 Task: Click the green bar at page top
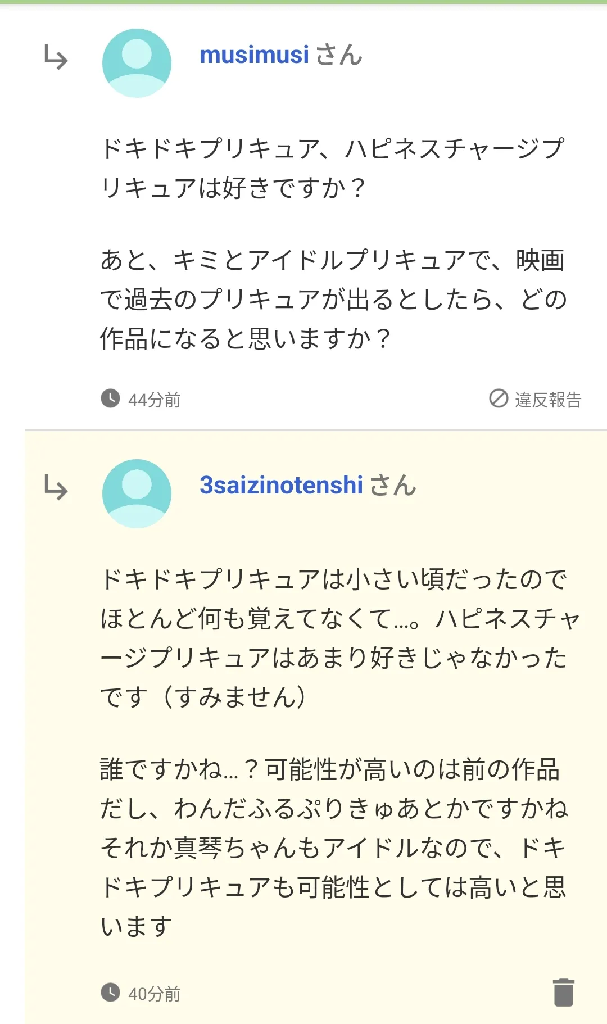point(303,2)
